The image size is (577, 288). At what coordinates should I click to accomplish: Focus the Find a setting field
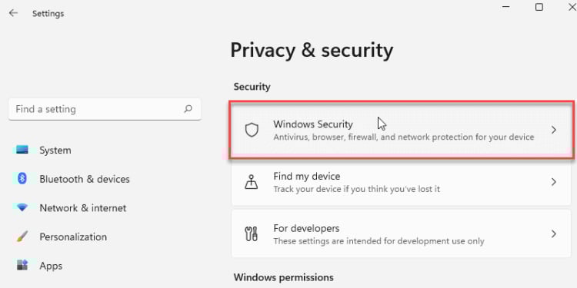click(x=105, y=109)
